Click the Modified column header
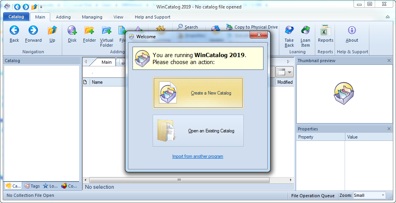This screenshot has height=203, width=396. 285,82
